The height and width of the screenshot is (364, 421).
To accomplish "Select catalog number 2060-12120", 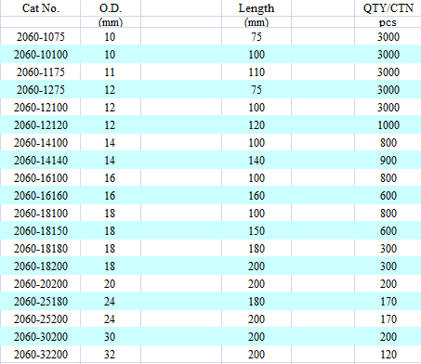I will [41, 125].
